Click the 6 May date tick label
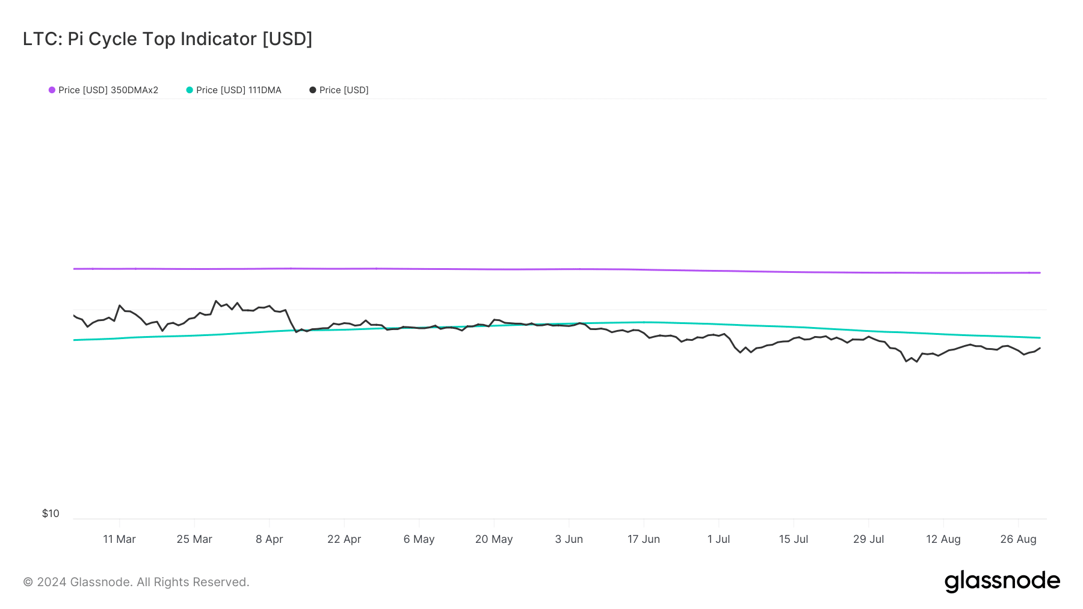Image resolution: width=1083 pixels, height=609 pixels. (x=419, y=539)
